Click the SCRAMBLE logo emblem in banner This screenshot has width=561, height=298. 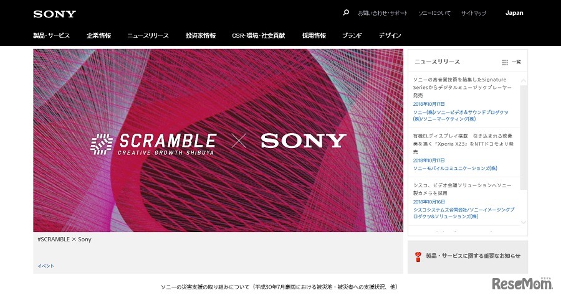click(102, 144)
